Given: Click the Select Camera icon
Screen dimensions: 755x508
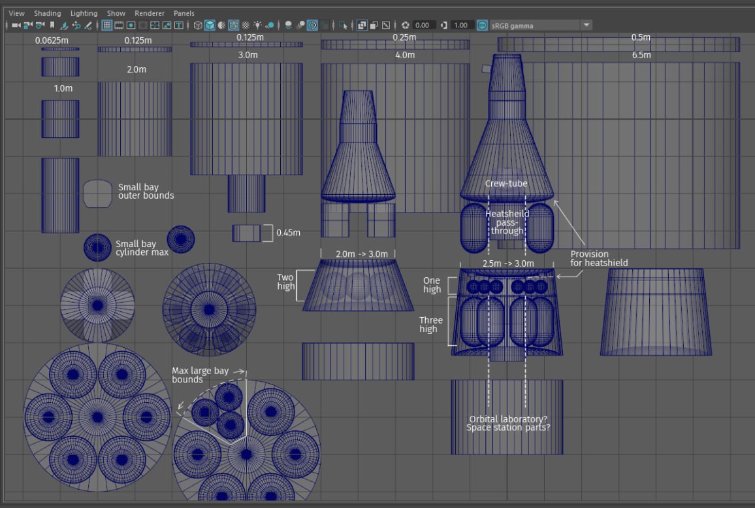Looking at the screenshot, I should coord(16,25).
